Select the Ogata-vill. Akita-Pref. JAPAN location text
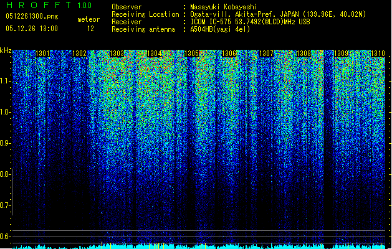Viewport: 392px width, 249px height. tap(278, 14)
